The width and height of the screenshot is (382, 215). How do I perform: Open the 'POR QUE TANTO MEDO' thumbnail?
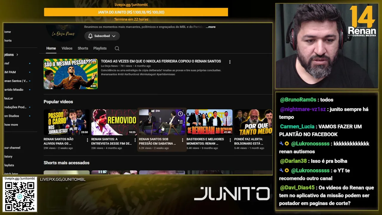(253, 122)
